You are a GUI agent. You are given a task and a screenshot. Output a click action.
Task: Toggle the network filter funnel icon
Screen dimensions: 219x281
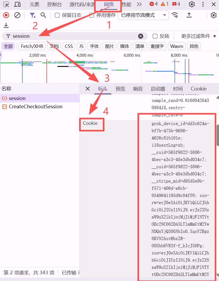click(33, 15)
